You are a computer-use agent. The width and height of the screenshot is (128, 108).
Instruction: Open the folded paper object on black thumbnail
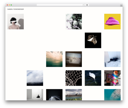point(93,40)
